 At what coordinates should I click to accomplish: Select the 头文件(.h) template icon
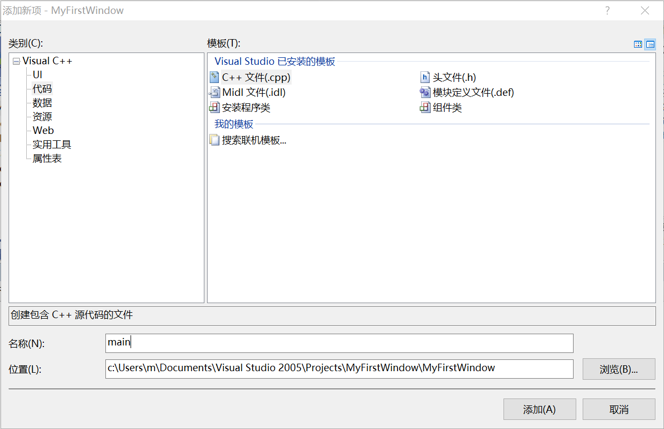tap(425, 77)
